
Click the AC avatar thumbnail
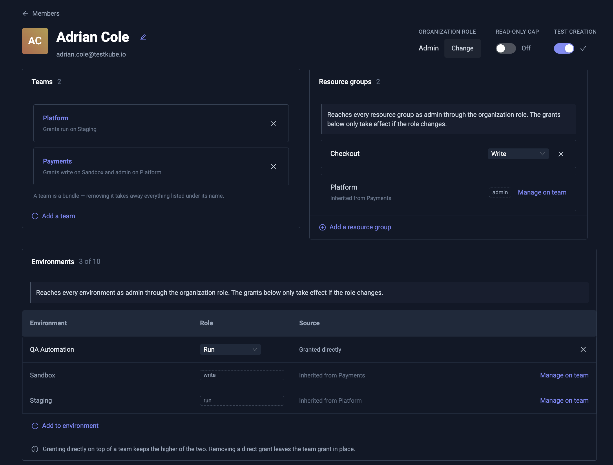[x=35, y=41]
